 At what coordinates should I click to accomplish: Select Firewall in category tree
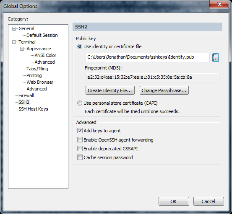pyautogui.click(x=26, y=95)
